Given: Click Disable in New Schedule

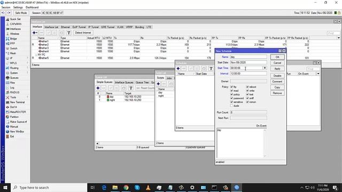Looking at the screenshot, I should [277, 76].
